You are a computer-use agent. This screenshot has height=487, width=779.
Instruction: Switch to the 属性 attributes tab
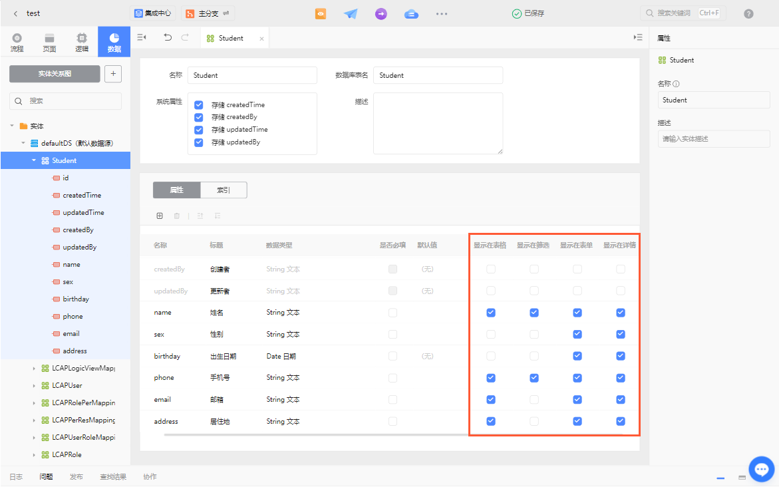177,190
